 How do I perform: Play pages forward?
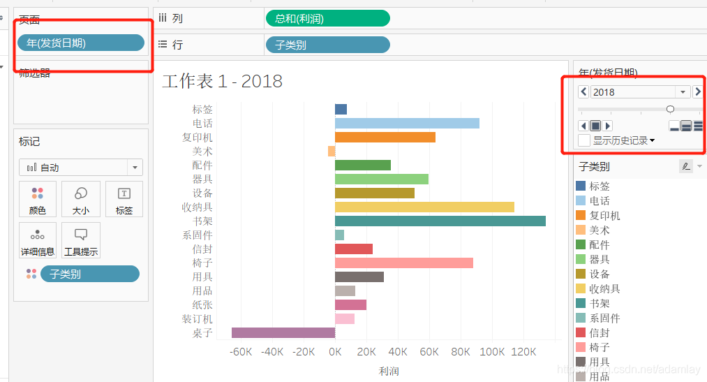(607, 126)
